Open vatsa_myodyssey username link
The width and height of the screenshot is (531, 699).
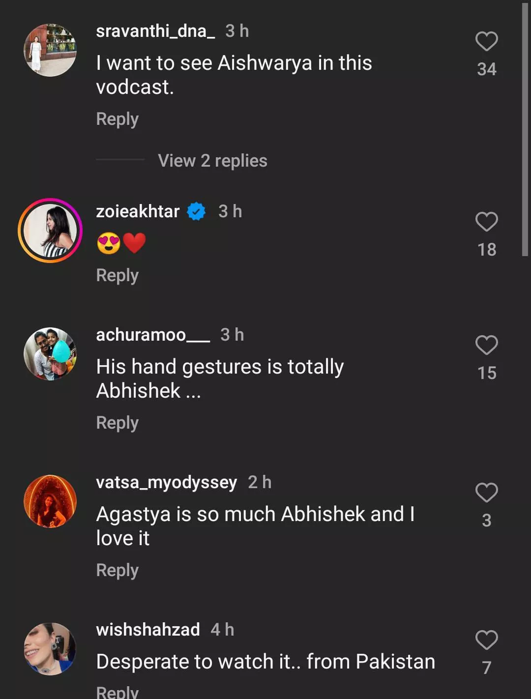[x=166, y=482]
